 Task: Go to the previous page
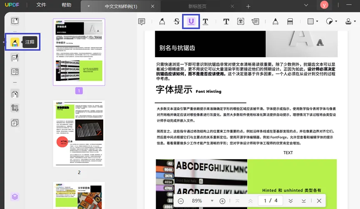[251, 201]
